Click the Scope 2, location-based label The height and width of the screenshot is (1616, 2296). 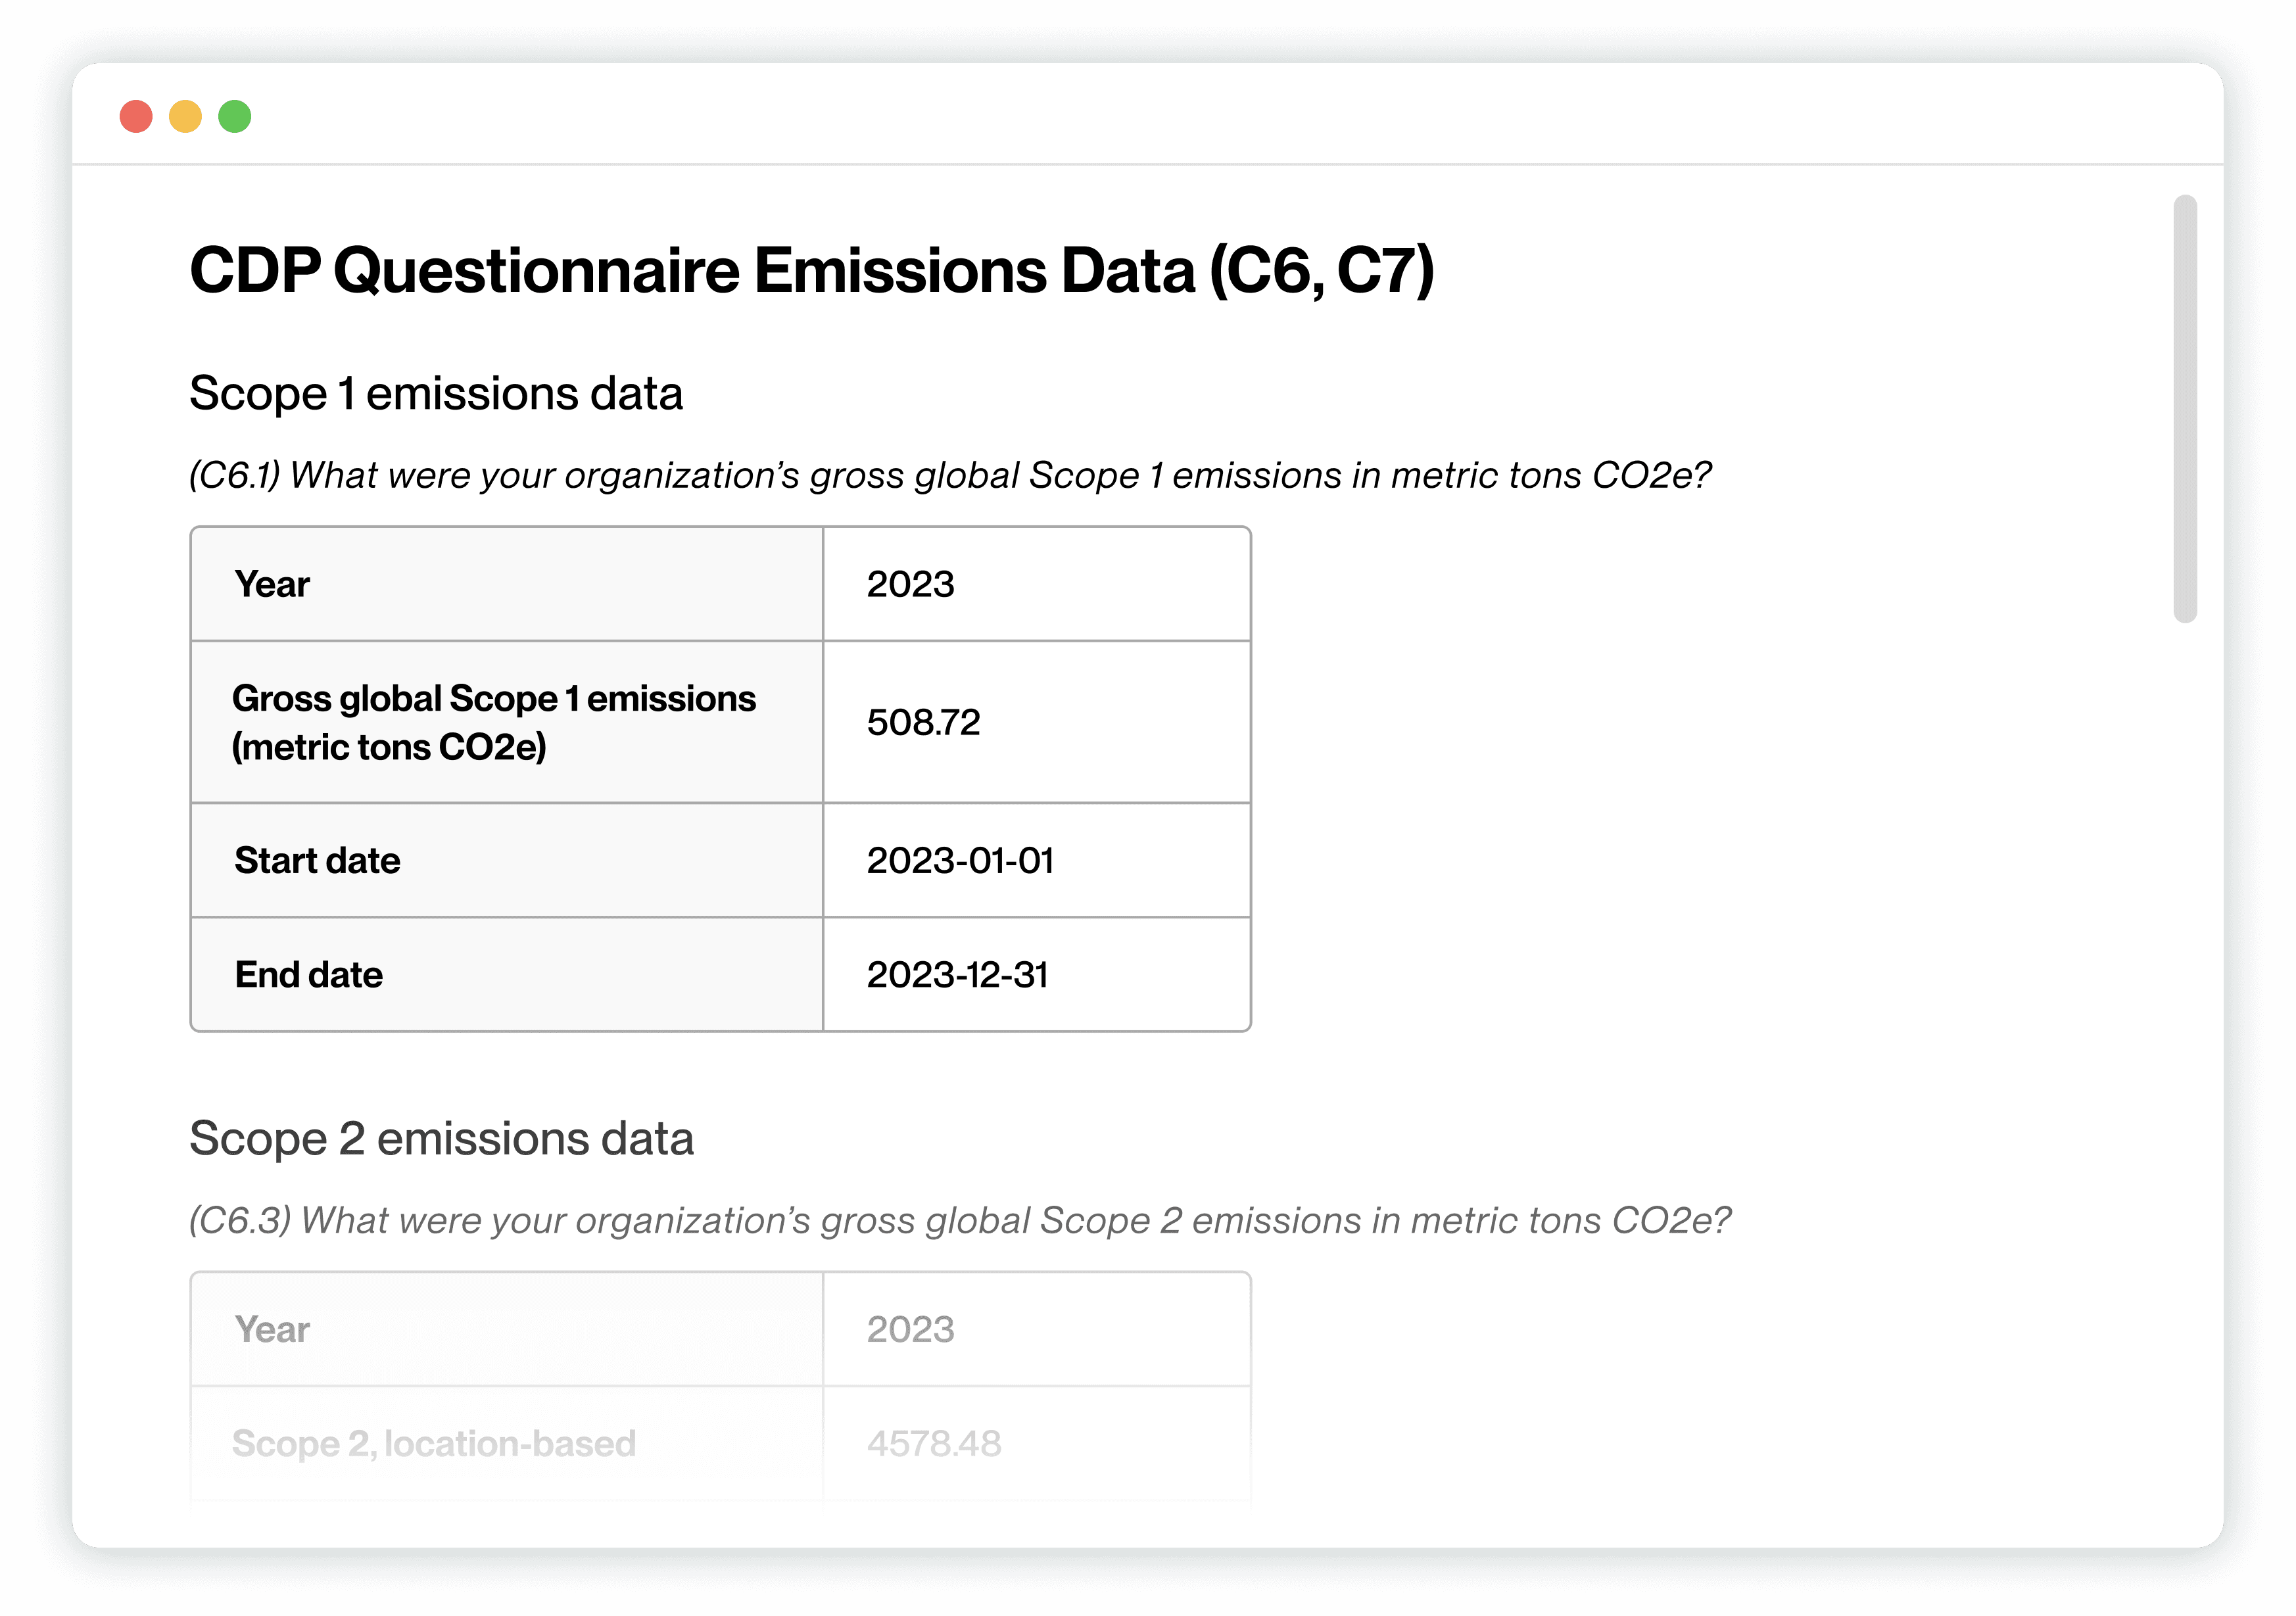434,1443
